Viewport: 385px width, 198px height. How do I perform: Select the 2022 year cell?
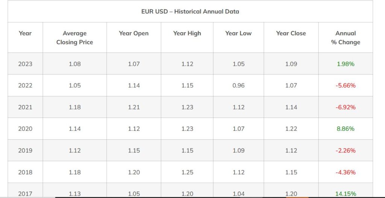click(25, 85)
